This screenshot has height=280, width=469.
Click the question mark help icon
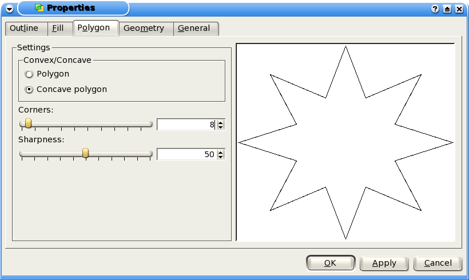[436, 9]
